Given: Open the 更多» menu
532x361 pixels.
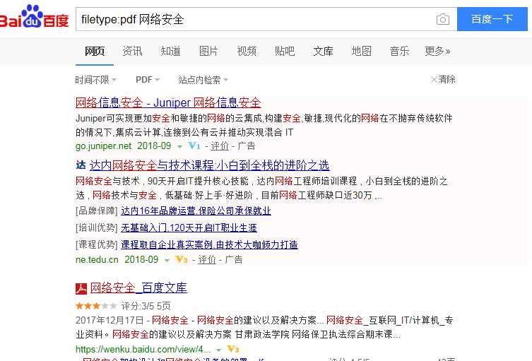Looking at the screenshot, I should (x=437, y=52).
